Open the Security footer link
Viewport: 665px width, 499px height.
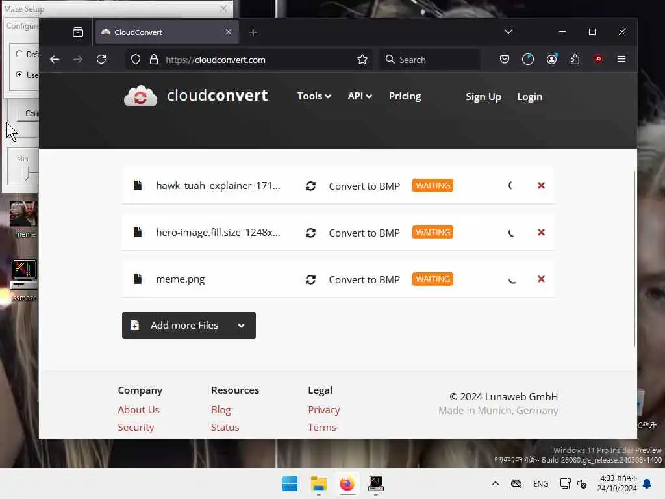(136, 428)
